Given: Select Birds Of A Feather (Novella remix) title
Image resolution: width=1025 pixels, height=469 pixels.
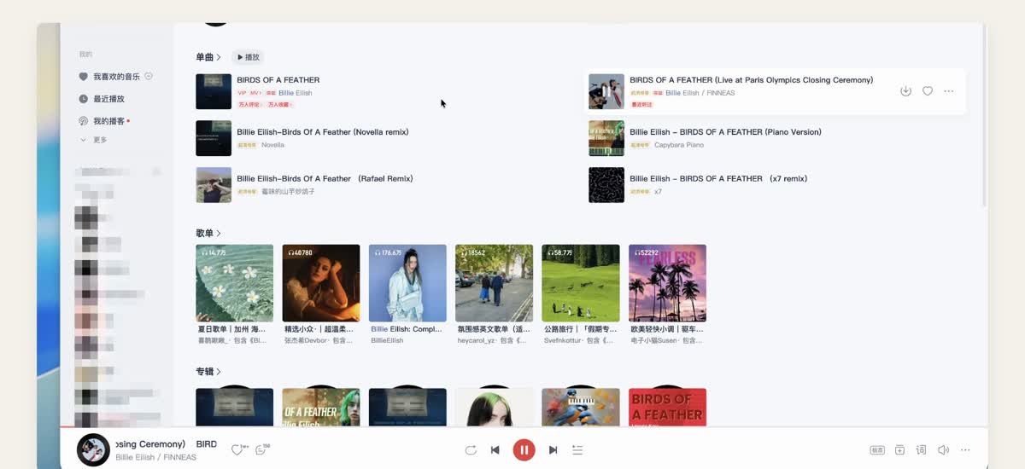Looking at the screenshot, I should (x=323, y=132).
